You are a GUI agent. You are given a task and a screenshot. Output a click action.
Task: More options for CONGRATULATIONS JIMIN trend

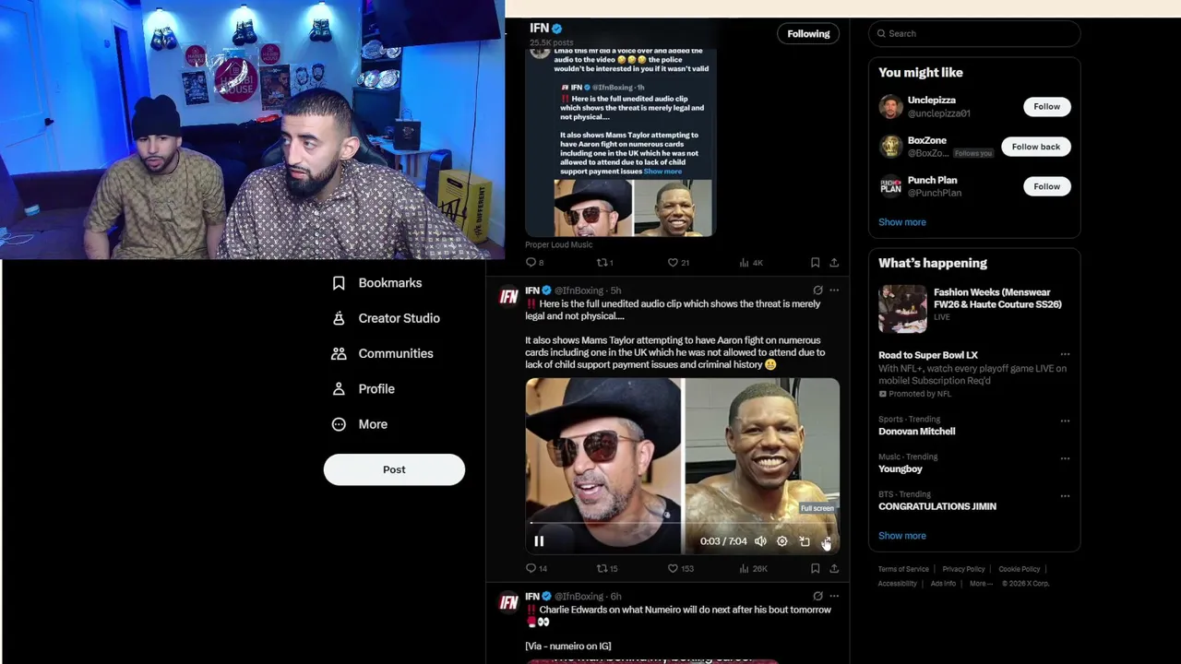tap(1065, 496)
